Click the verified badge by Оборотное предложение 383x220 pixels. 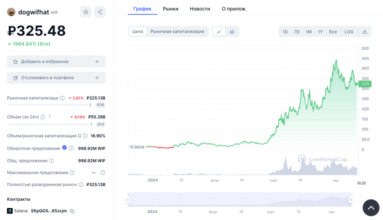click(65, 147)
